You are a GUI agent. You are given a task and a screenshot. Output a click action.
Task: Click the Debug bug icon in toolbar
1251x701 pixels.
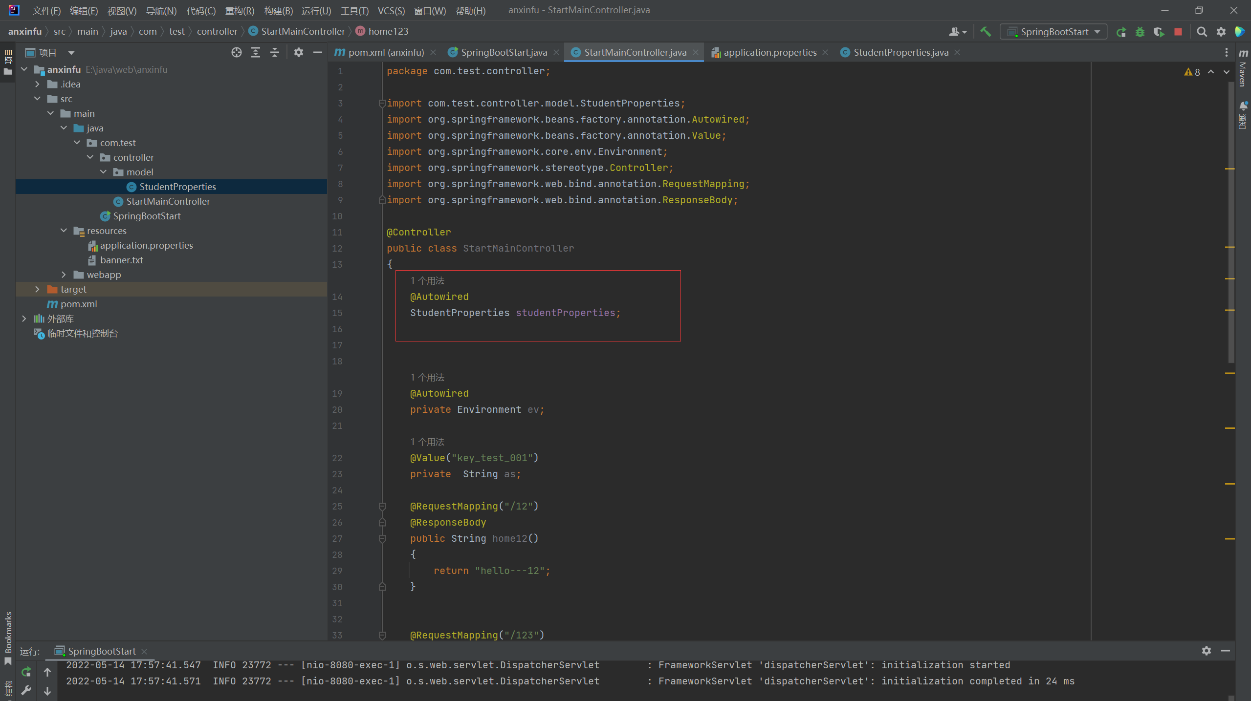[x=1140, y=32]
